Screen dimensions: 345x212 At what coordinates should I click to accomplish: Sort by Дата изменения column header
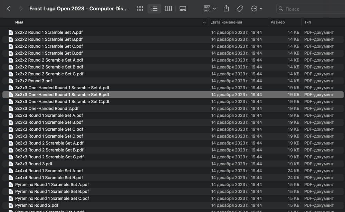point(227,22)
